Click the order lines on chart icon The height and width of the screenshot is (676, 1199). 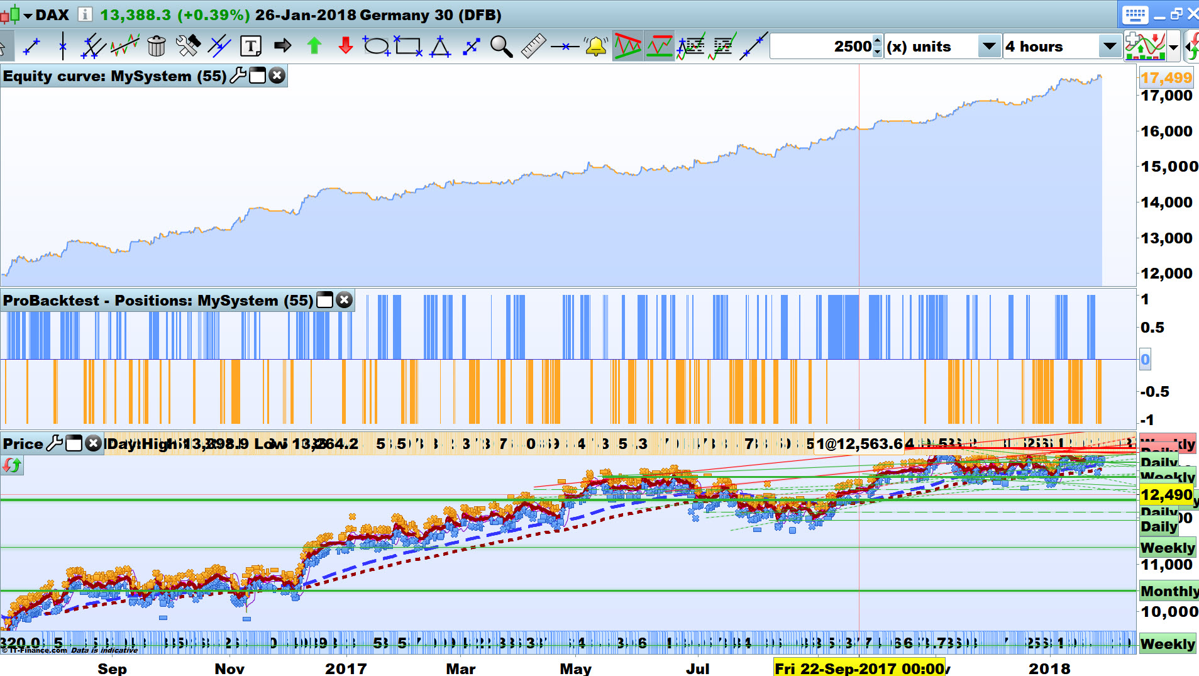[x=722, y=46]
